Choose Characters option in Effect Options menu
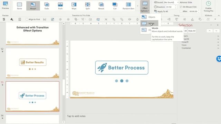Viewport: 221px width, 124px height. point(146,30)
